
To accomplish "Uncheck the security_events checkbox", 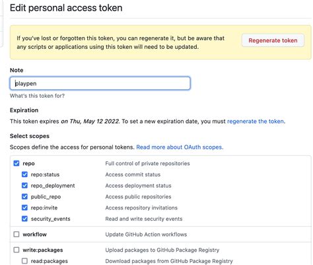I will click(24, 219).
